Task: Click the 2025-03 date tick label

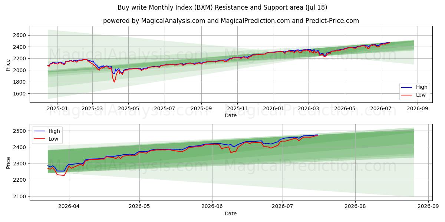Action: tap(92, 109)
